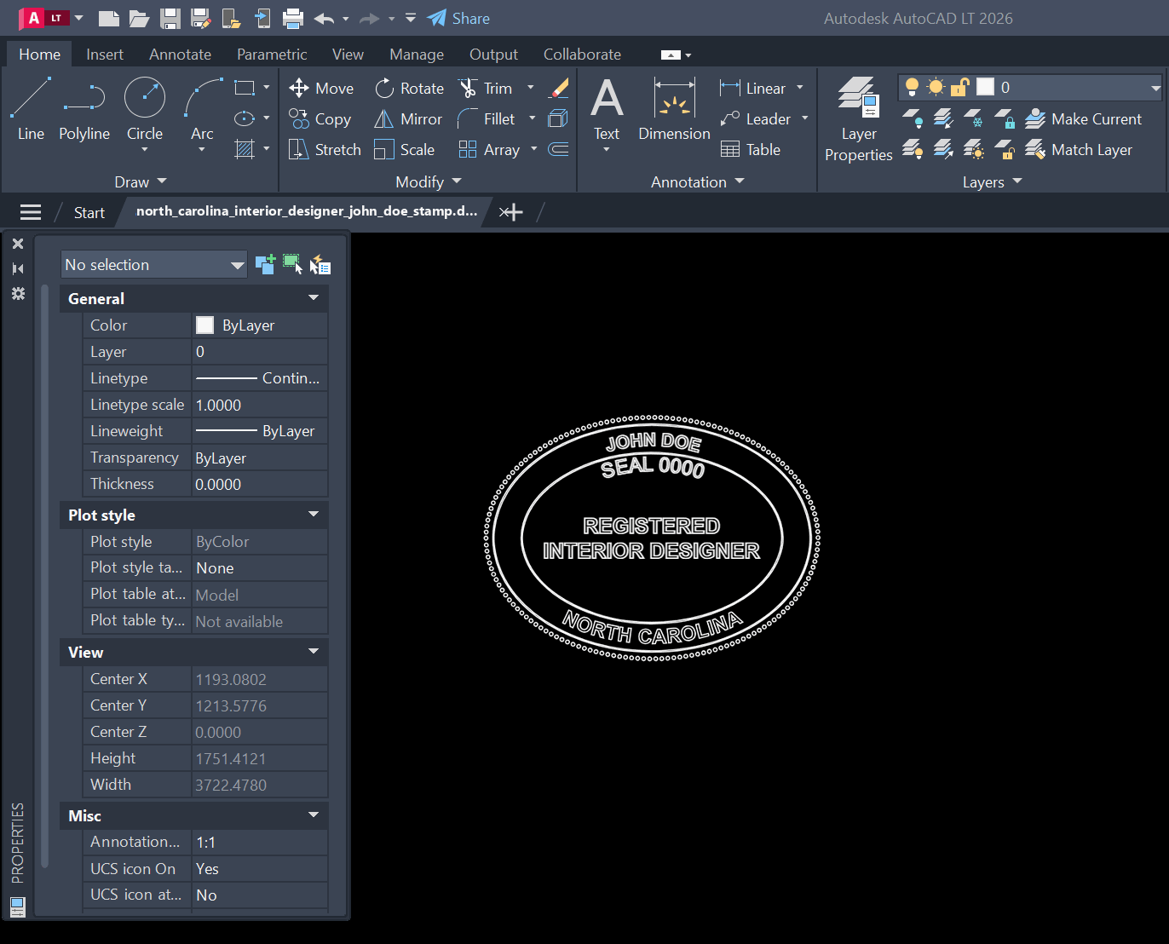Use the Fillet tool
The width and height of the screenshot is (1169, 944).
tap(487, 118)
